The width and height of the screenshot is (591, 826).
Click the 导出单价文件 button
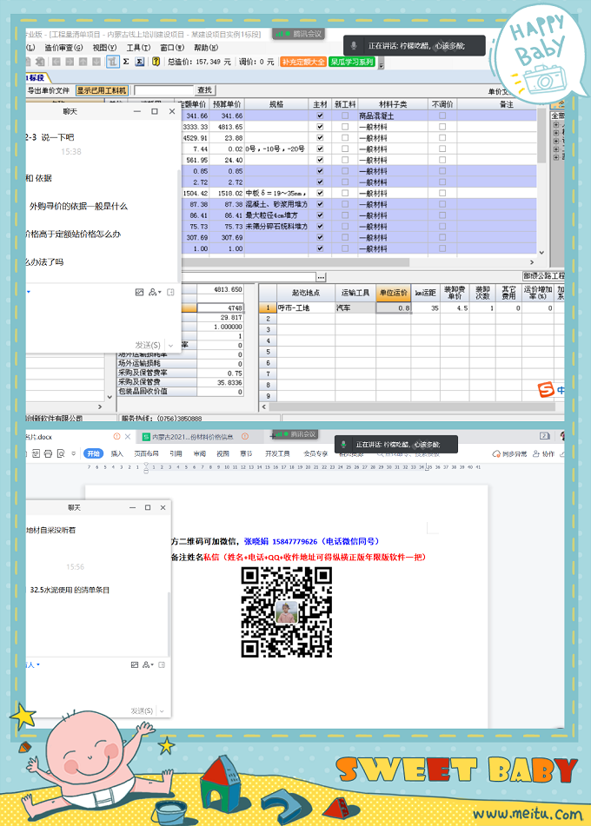coord(48,90)
